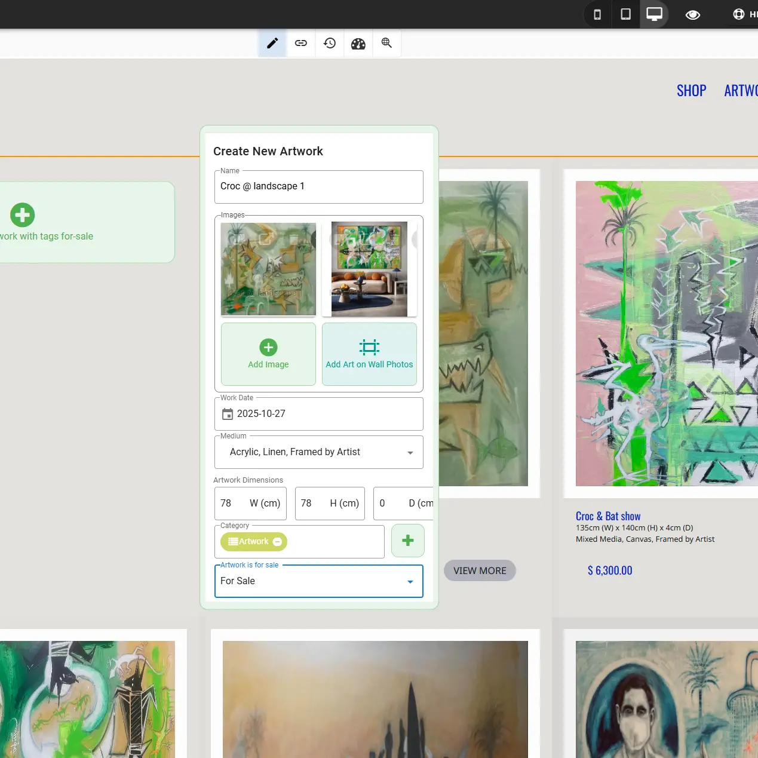Click the green plus on the for-sale card

[23, 215]
